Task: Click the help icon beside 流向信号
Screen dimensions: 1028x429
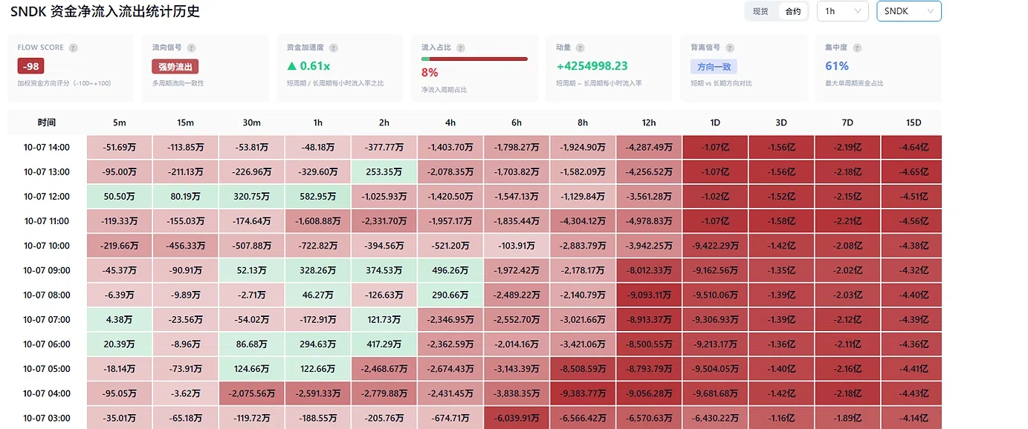Action: (x=192, y=48)
